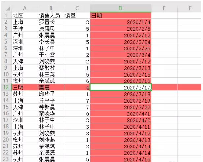The image size is (203, 162).
Task: Select the date 2020/4/12 cell
Action: [120, 133]
